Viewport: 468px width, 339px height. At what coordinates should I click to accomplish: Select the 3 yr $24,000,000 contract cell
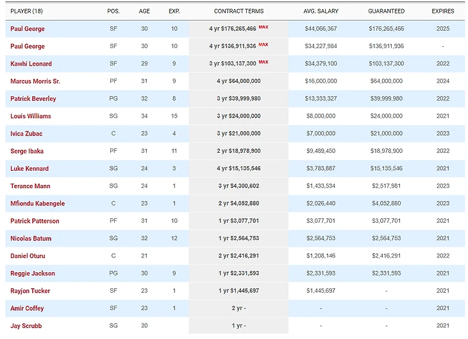pyautogui.click(x=238, y=116)
